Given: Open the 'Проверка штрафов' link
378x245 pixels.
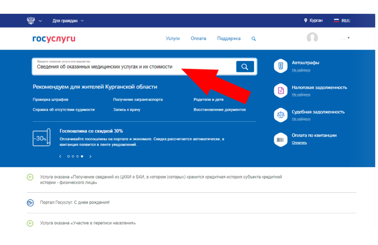Looking at the screenshot, I should [51, 99].
